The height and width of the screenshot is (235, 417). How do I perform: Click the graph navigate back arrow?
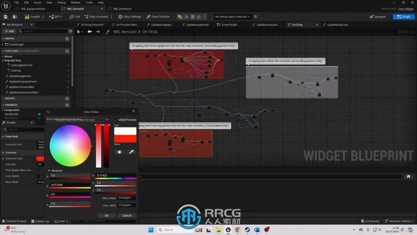tap(90, 32)
